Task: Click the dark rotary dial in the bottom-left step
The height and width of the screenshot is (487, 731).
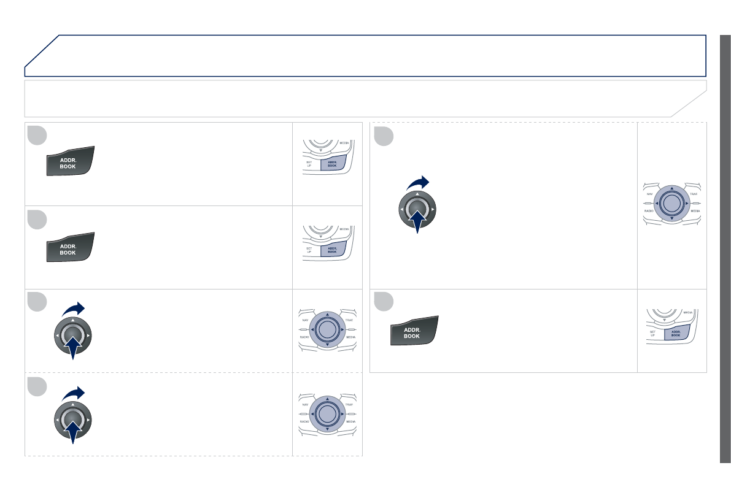Action: click(x=72, y=420)
